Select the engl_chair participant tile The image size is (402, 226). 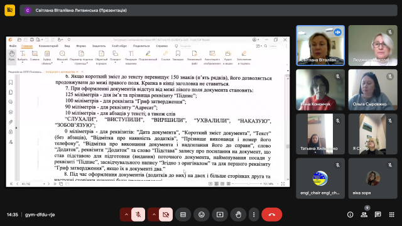tap(320, 178)
